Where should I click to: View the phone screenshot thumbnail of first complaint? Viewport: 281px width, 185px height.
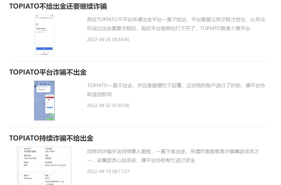(x=44, y=35)
